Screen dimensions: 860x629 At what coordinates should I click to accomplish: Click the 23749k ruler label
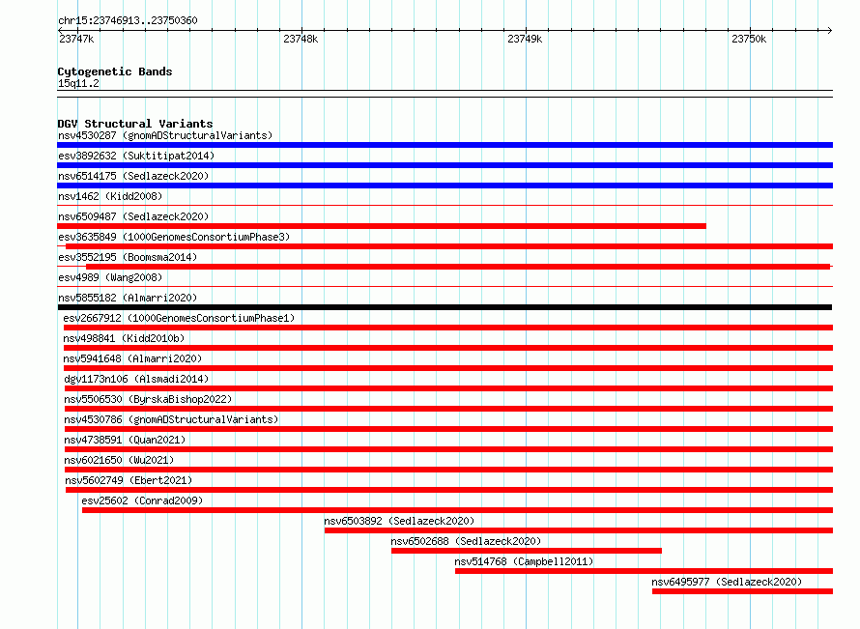click(x=525, y=39)
